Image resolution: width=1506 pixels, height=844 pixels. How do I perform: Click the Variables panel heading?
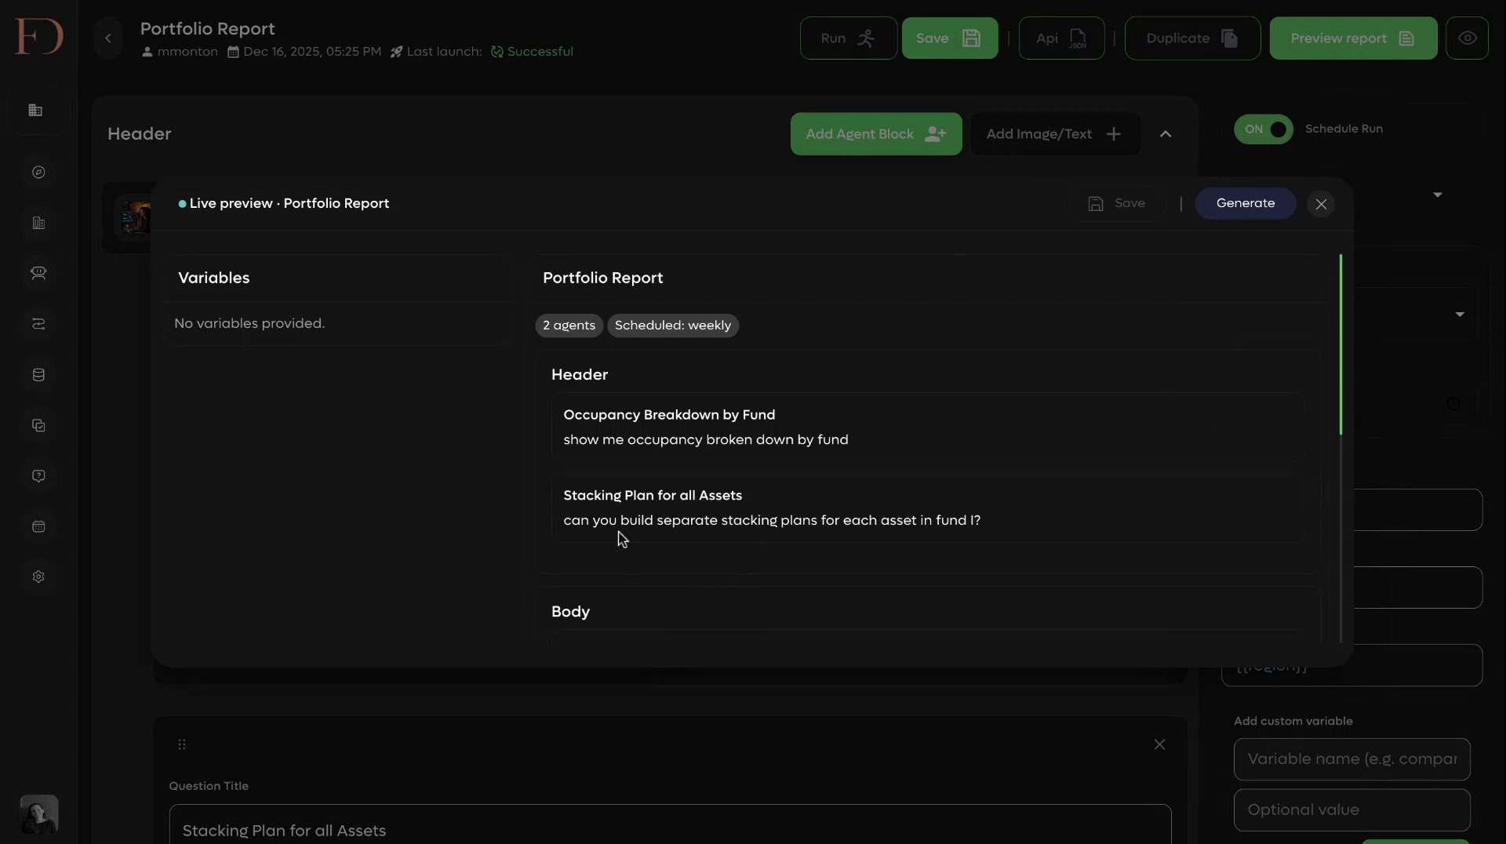click(213, 278)
